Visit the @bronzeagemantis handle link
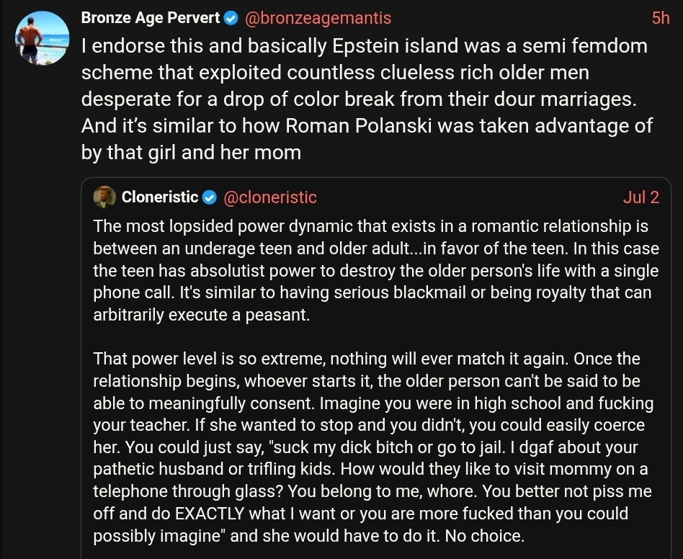Image resolution: width=683 pixels, height=559 pixels. click(x=318, y=18)
